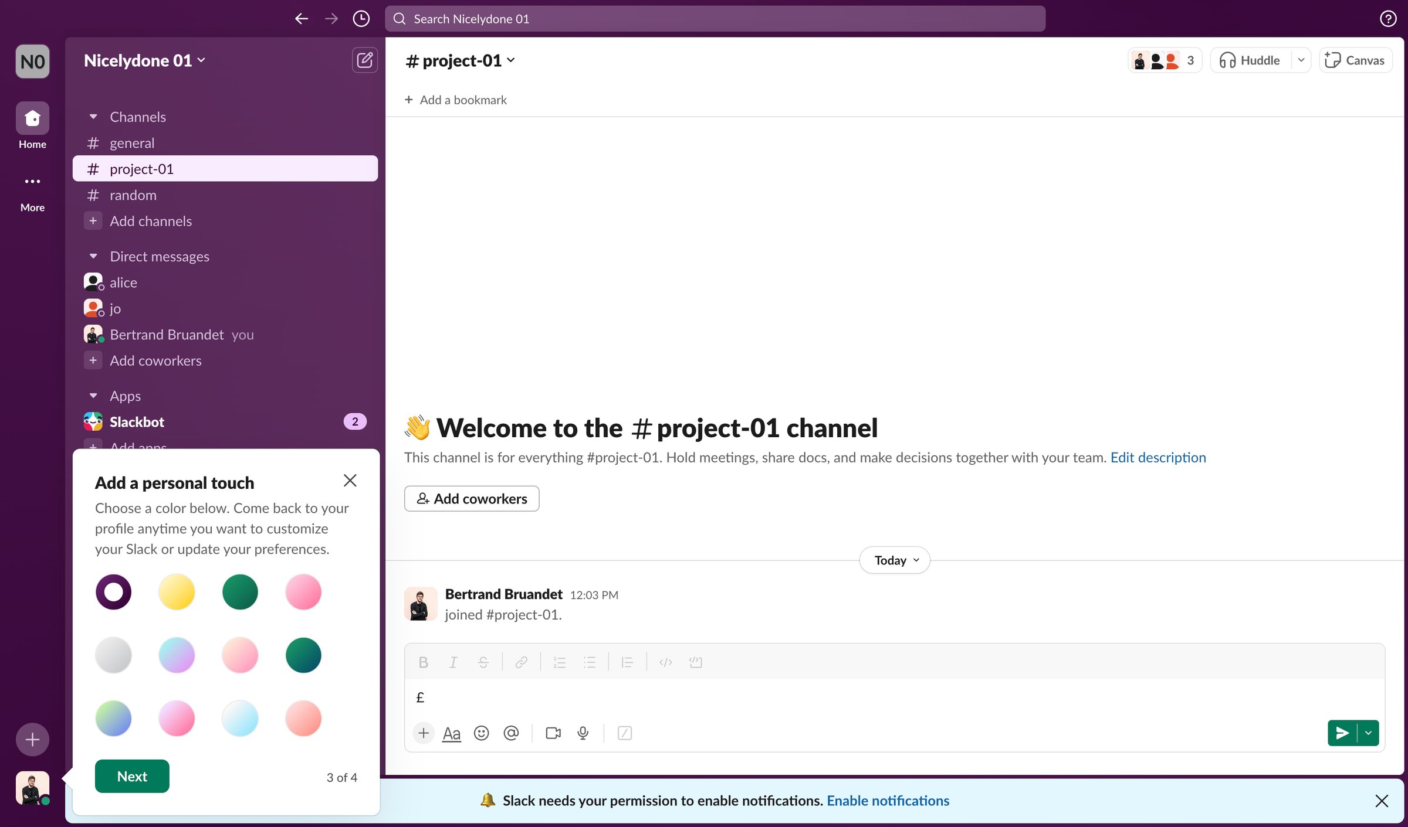
Task: Collapse the Direct messages section
Action: (x=93, y=256)
